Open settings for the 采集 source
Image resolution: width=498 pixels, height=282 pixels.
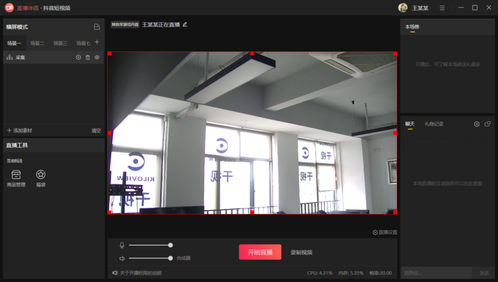pos(78,57)
